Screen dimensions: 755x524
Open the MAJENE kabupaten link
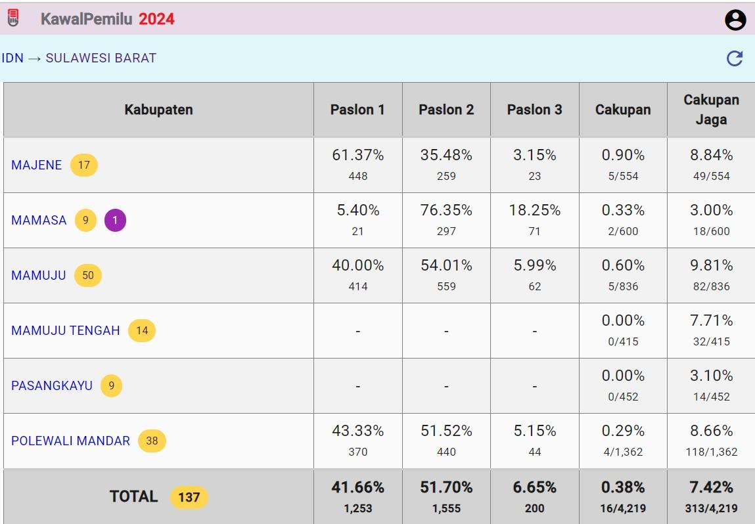point(37,165)
